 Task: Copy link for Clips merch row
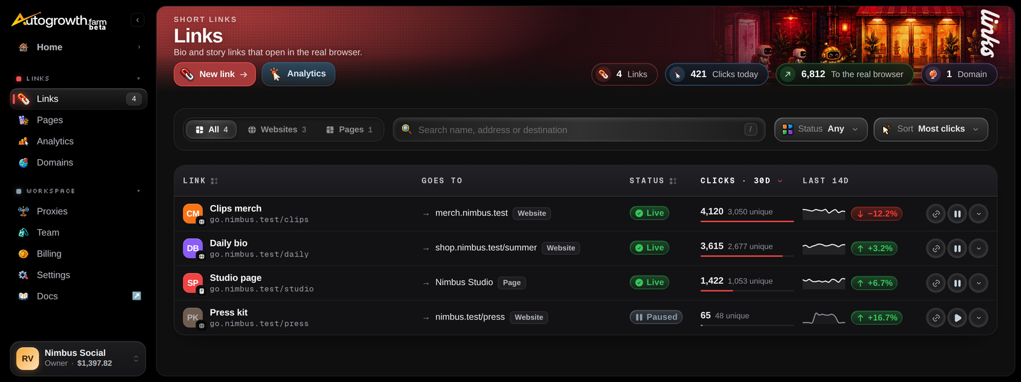[x=935, y=214]
